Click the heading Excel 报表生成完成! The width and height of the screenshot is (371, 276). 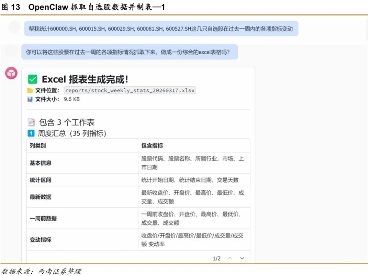pos(85,79)
